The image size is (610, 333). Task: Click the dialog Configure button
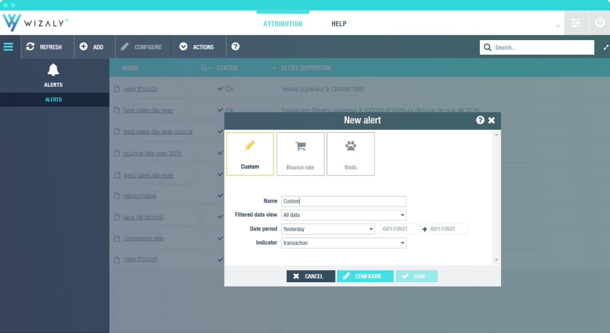click(365, 276)
